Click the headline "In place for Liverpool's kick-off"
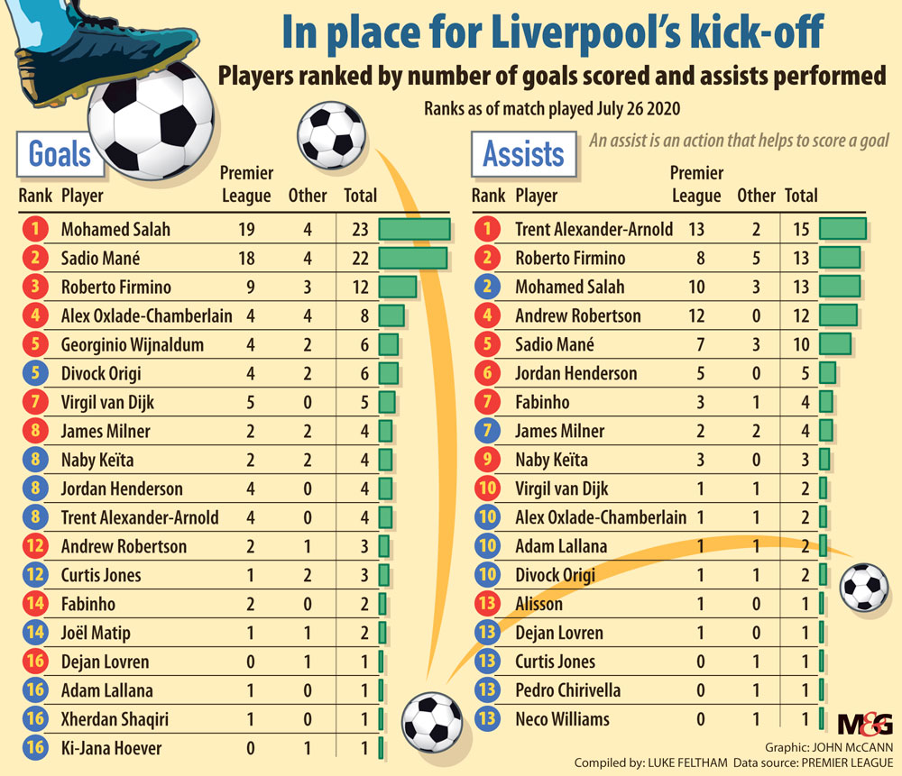The width and height of the screenshot is (902, 776). 552,34
